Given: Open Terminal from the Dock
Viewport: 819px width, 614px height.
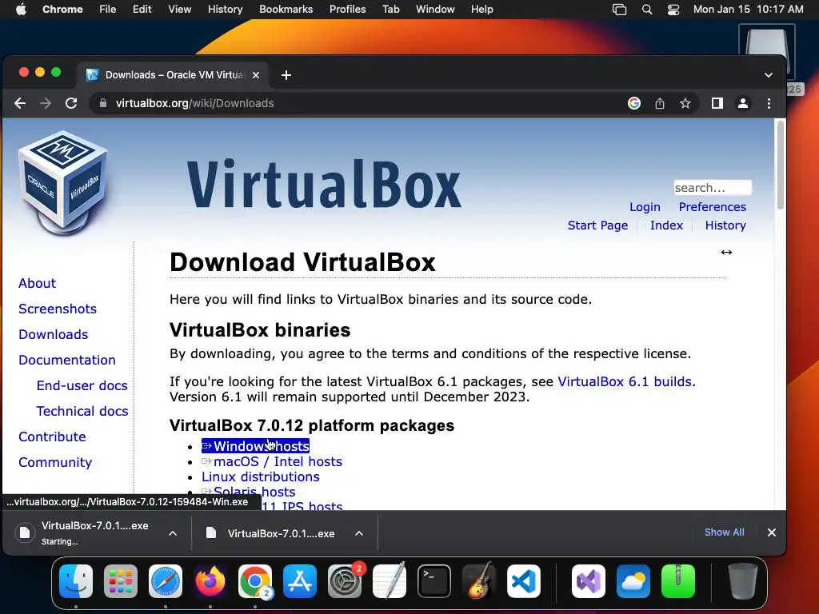Looking at the screenshot, I should (434, 581).
